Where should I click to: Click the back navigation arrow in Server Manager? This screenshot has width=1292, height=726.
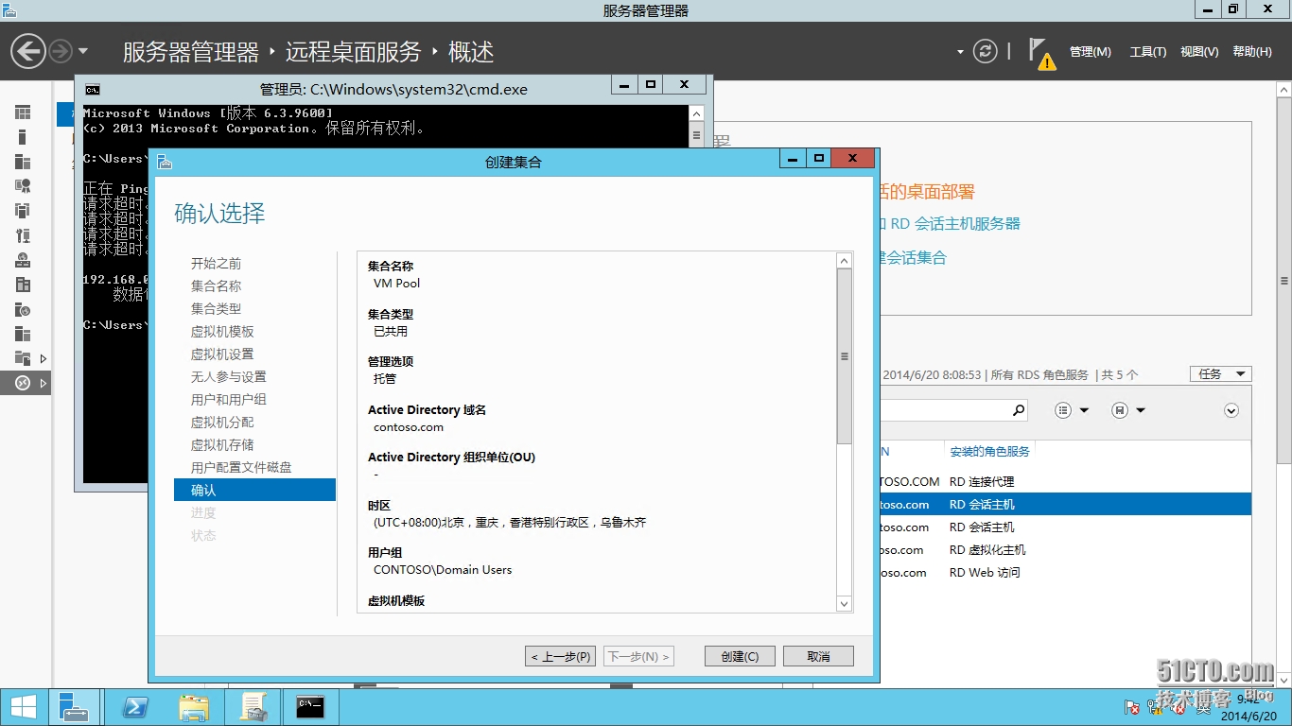click(28, 51)
